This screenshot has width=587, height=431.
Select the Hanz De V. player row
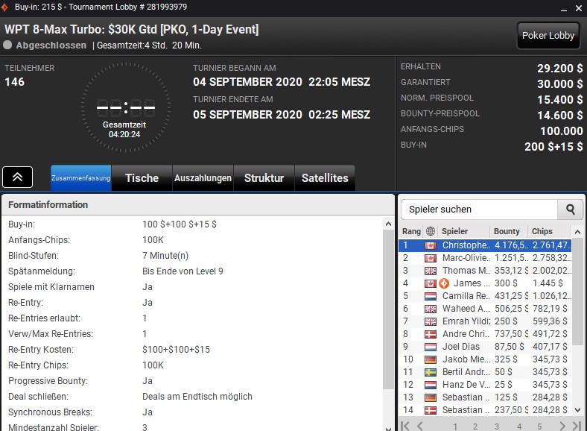[486, 385]
